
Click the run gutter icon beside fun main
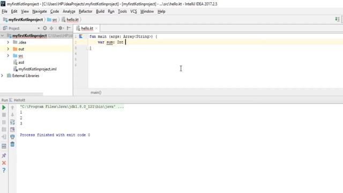81,36
